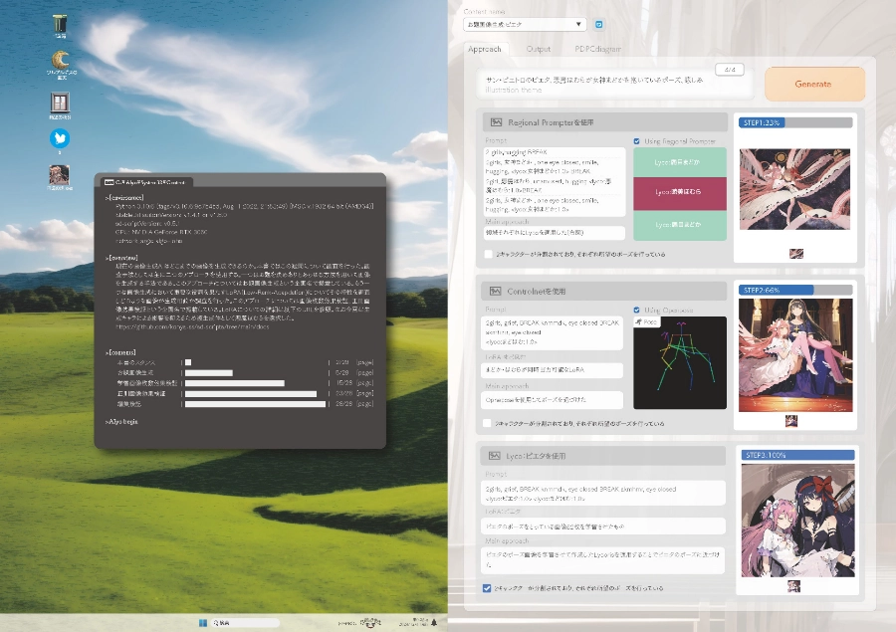Click Main approach field in Regional Prompter section
Viewport: 896px width, 632px height.
[x=555, y=233]
